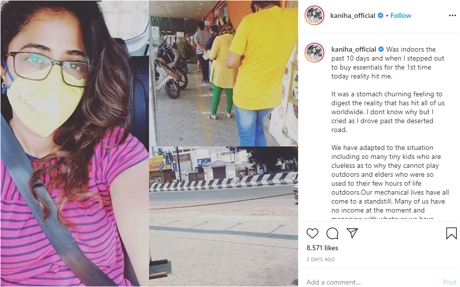The width and height of the screenshot is (460, 287).
Task: Open kaniha_official avatar beside the caption
Action: 314,53
